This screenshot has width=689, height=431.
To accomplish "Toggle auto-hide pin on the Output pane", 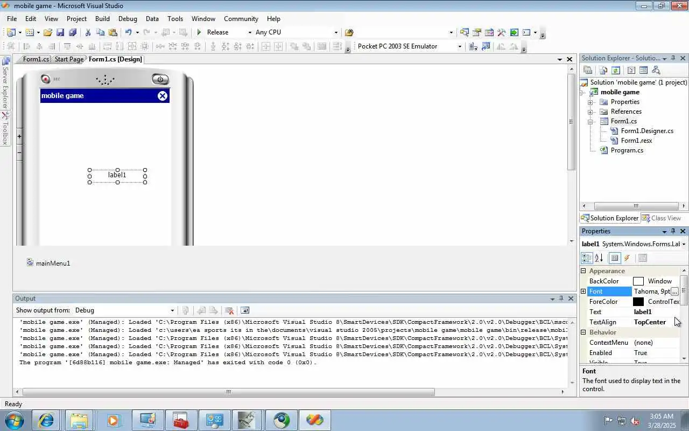I will click(561, 298).
